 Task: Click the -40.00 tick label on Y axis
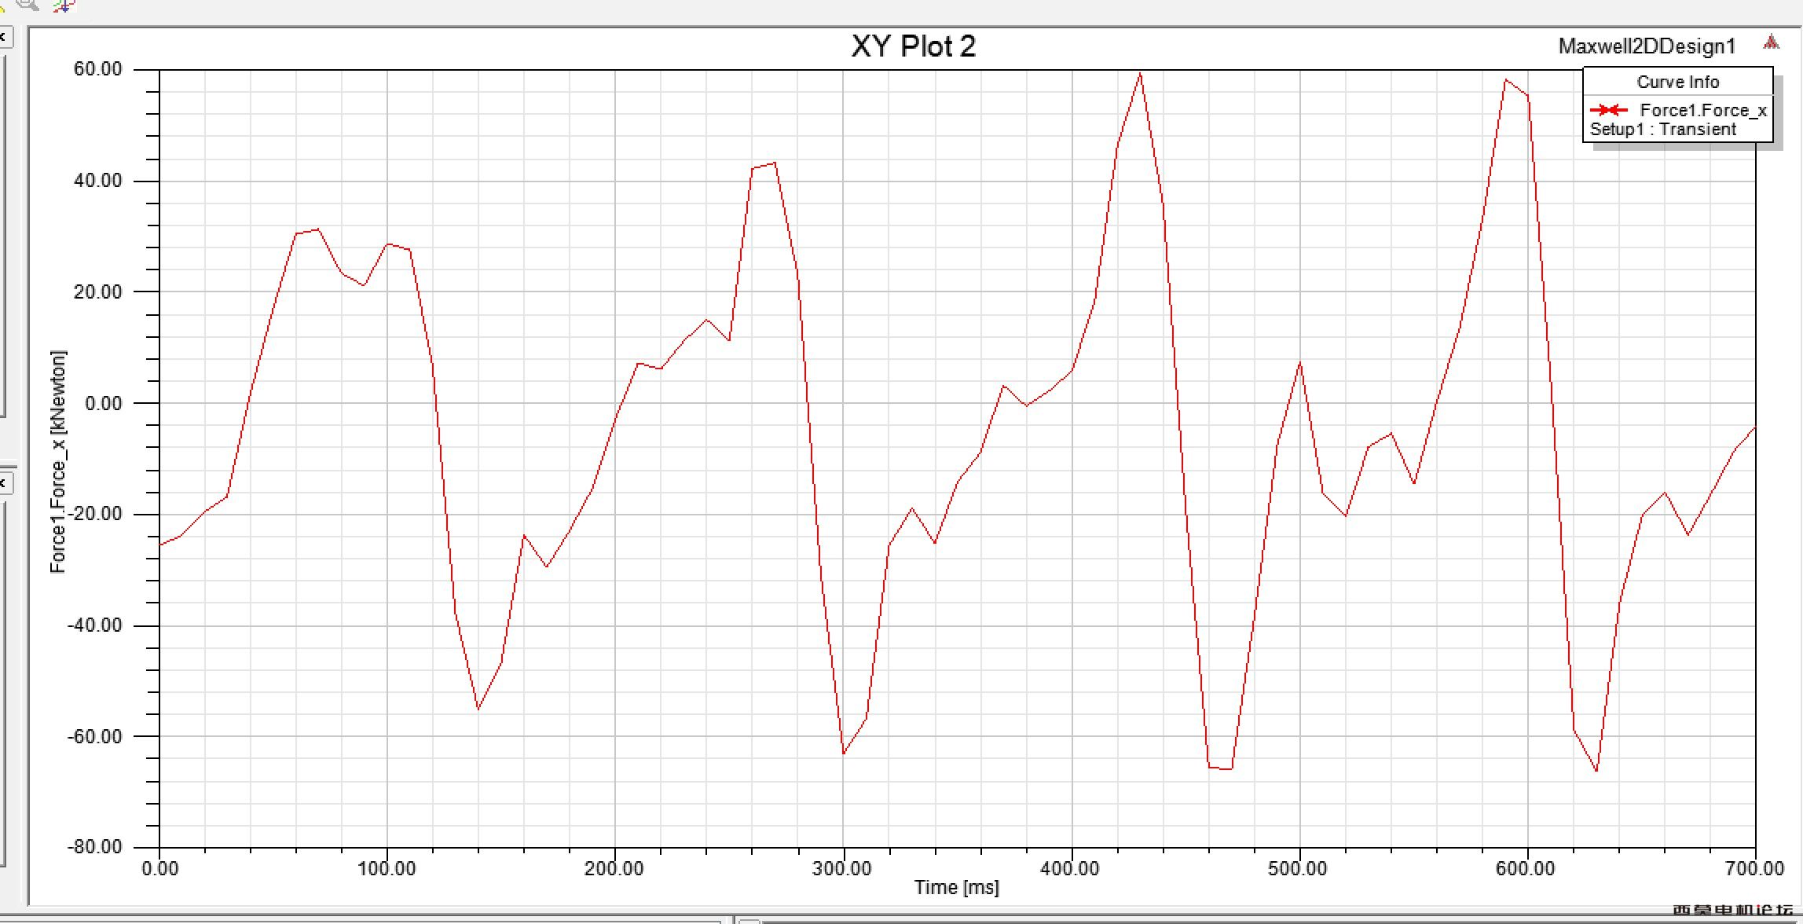94,625
